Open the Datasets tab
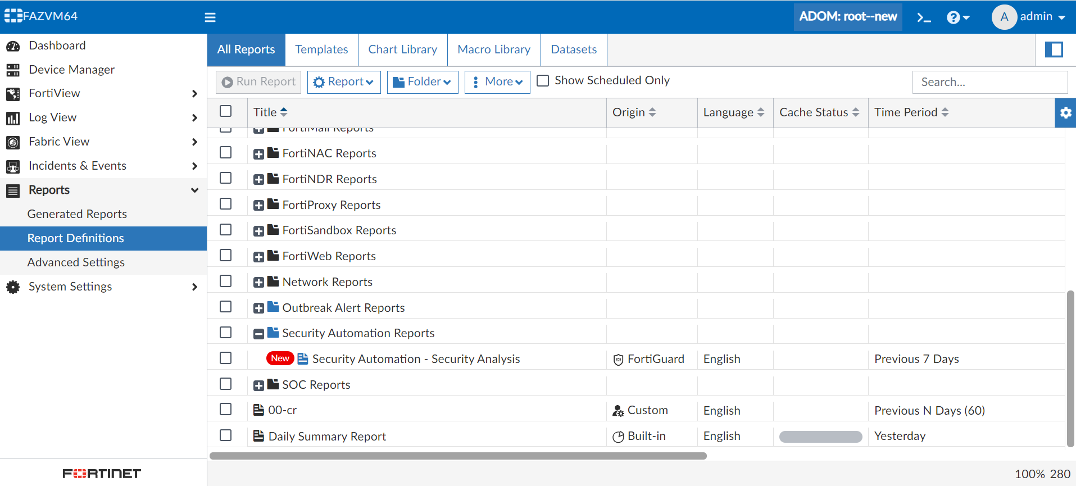Screen dimensions: 1076x486 pos(574,49)
